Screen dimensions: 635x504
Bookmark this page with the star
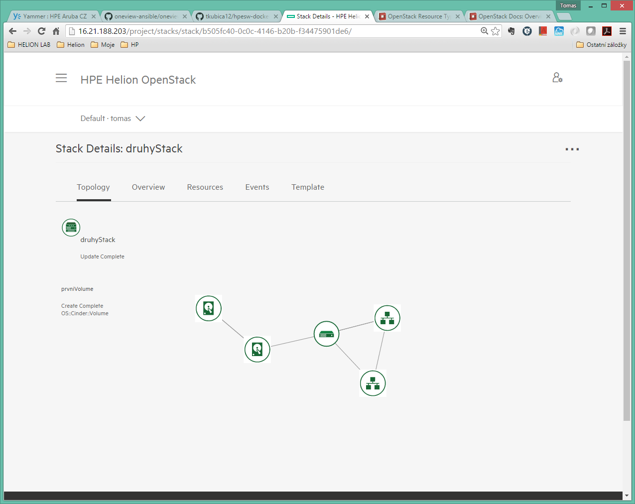(495, 31)
